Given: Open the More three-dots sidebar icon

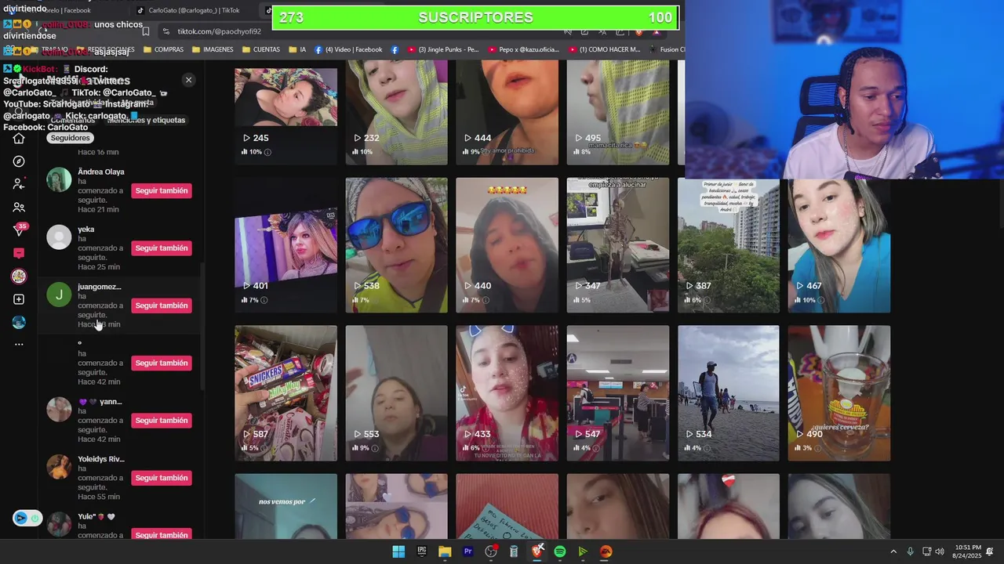Looking at the screenshot, I should click(x=19, y=345).
